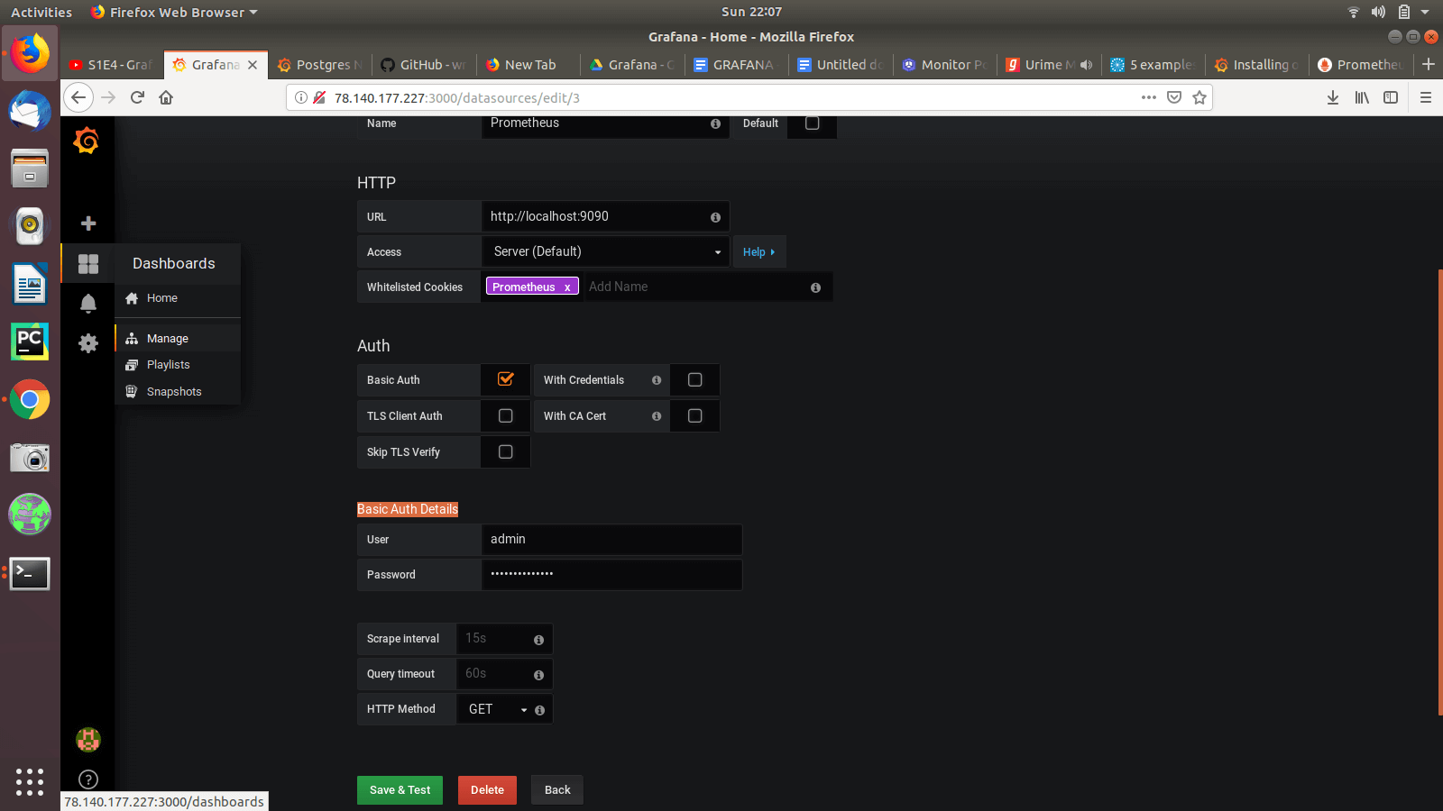The width and height of the screenshot is (1443, 811).
Task: Enable the Skip TLS Verify checkbox
Action: 506,452
